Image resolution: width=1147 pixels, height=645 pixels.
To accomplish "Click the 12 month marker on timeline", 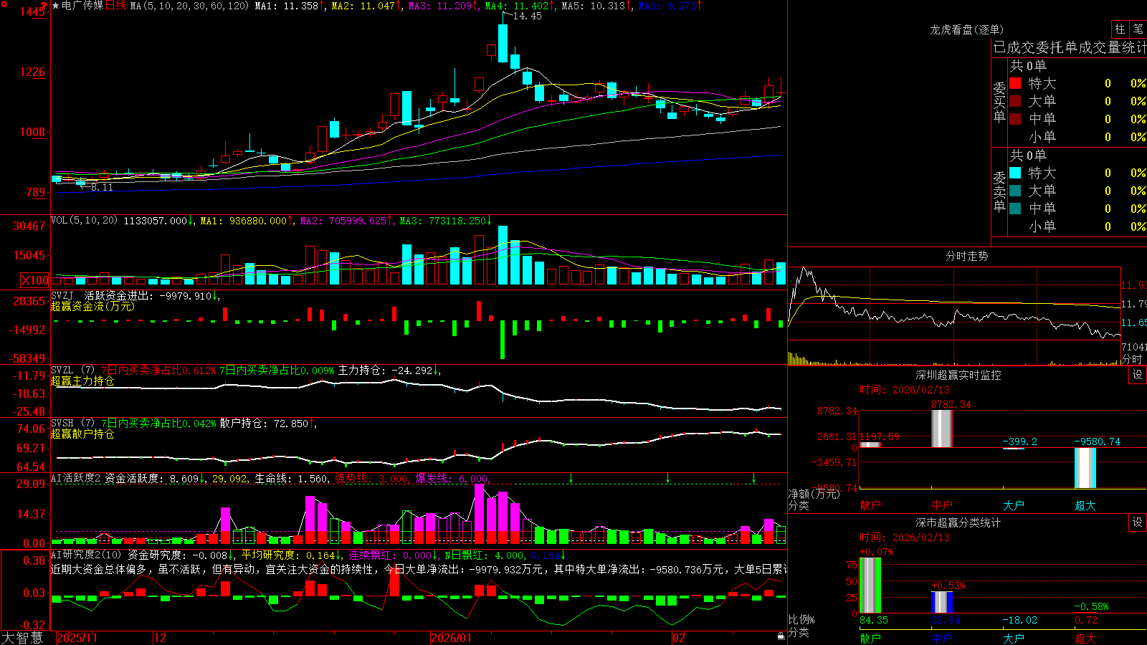I will (161, 638).
